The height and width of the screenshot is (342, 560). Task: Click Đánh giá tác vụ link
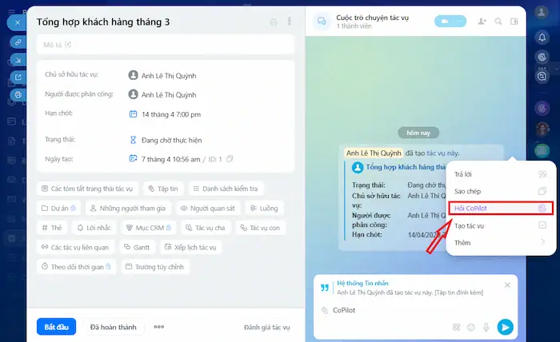click(266, 328)
